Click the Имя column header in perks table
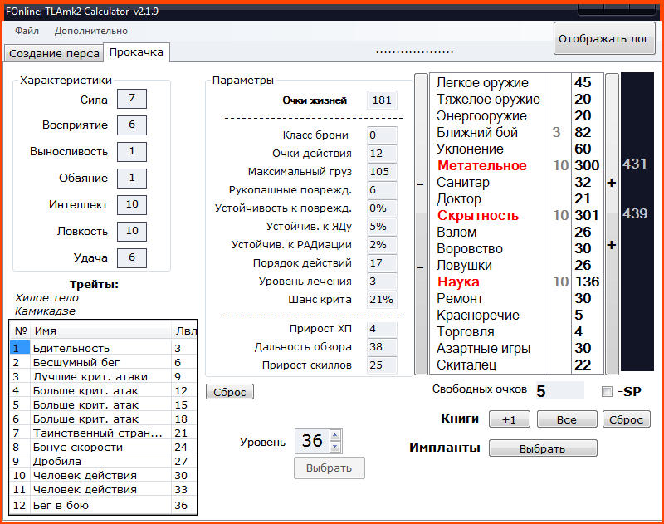The height and width of the screenshot is (524, 664). (100, 331)
